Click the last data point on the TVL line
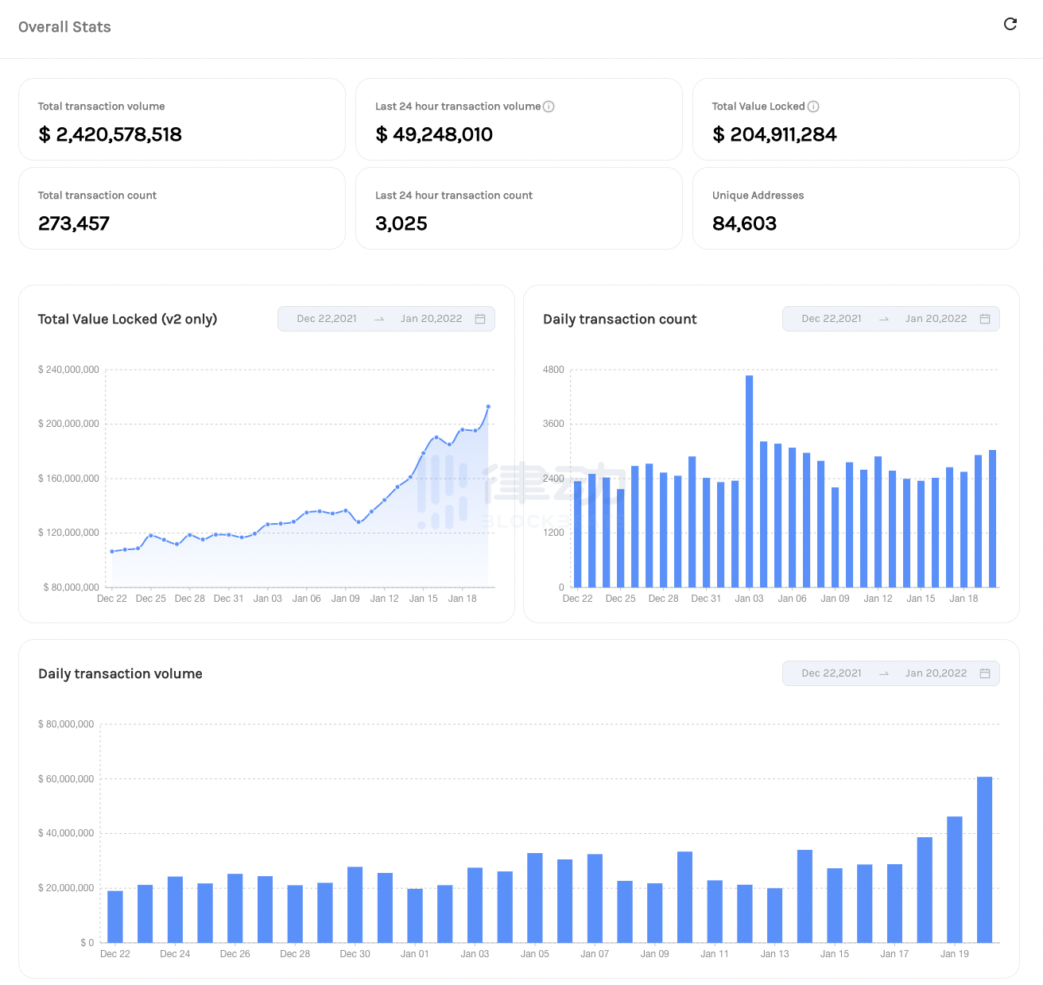This screenshot has width=1043, height=985. pos(488,406)
